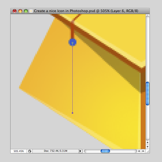Minimize window with the yellow button

click(20, 11)
